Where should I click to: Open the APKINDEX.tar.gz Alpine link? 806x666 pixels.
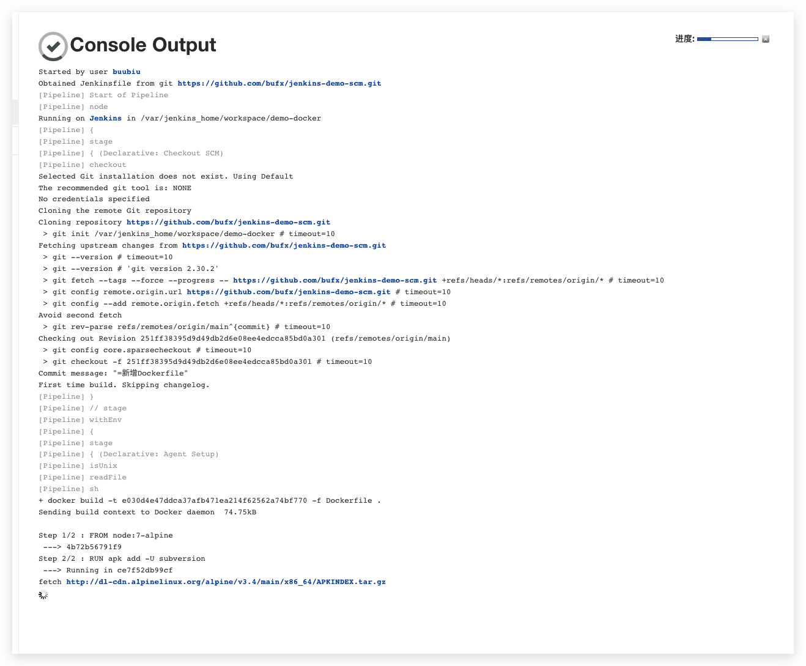(x=226, y=582)
